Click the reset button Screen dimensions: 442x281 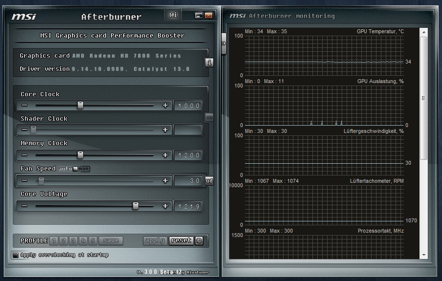pos(181,241)
